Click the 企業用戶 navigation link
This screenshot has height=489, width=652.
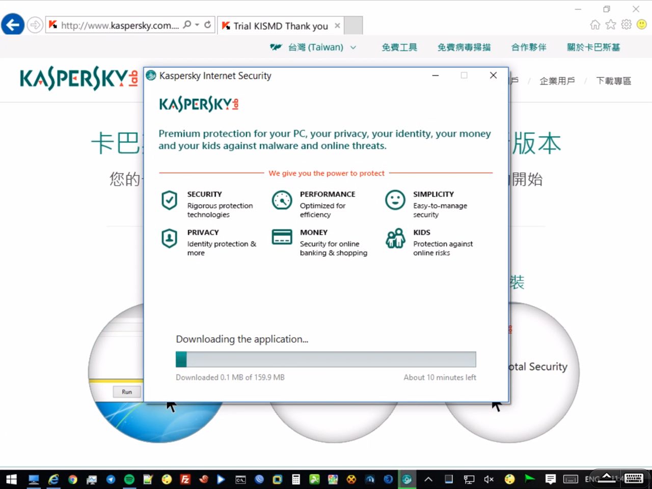[x=557, y=81]
